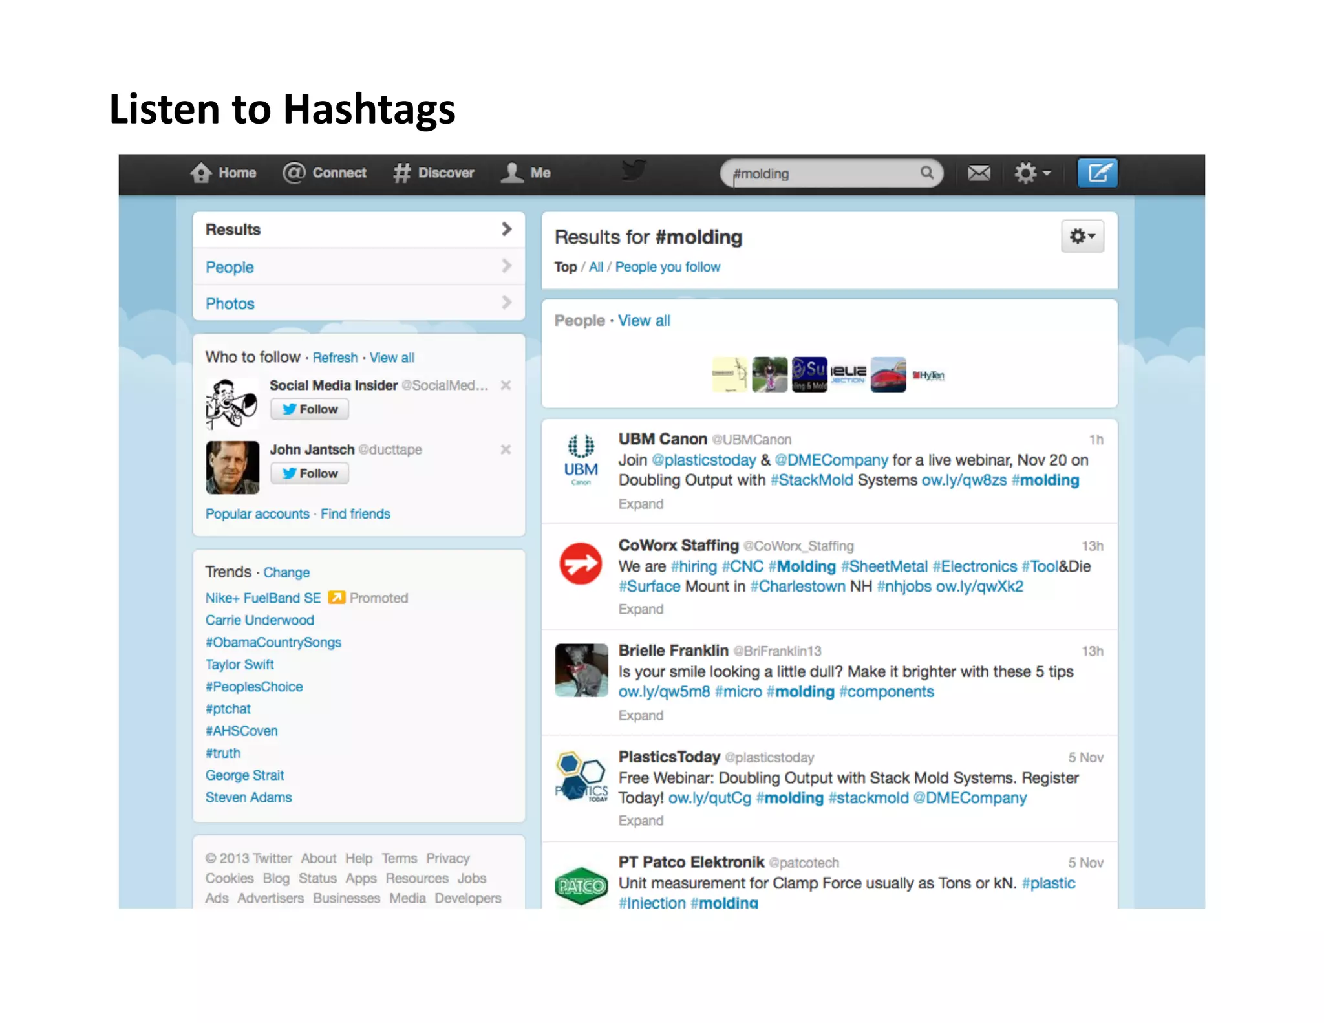Open Nike+ FuelBand SE promoted trend
Screen dimensions: 1324x1023
click(x=262, y=598)
